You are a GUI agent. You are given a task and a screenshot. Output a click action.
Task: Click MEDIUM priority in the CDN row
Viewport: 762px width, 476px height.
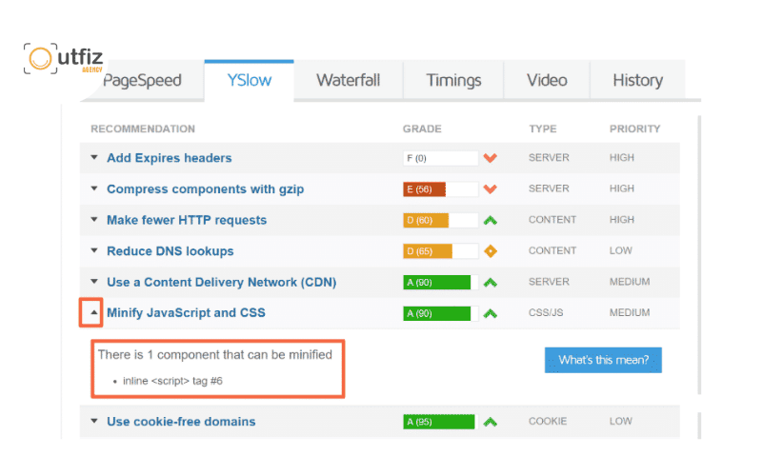point(630,282)
